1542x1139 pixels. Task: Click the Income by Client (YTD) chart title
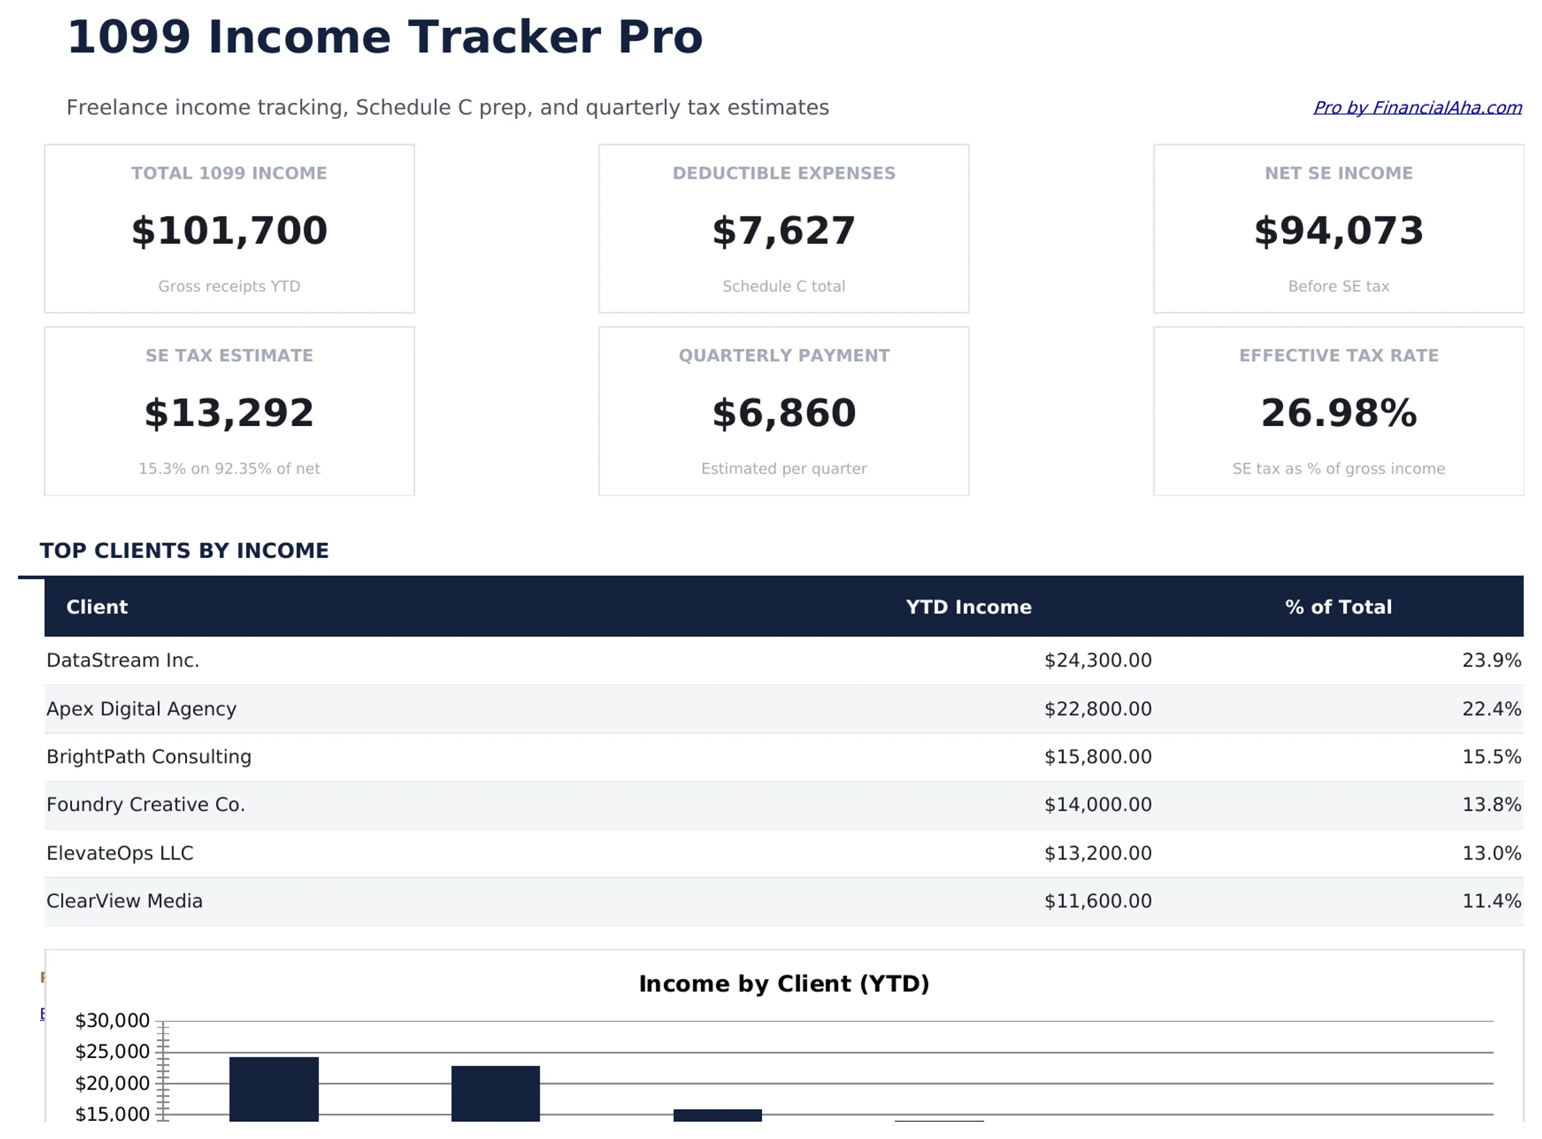(784, 984)
